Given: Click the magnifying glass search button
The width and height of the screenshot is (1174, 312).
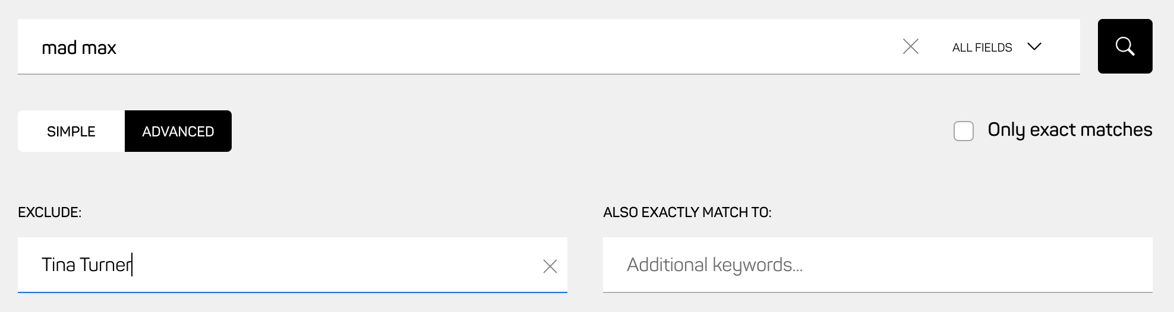Looking at the screenshot, I should click(x=1125, y=46).
